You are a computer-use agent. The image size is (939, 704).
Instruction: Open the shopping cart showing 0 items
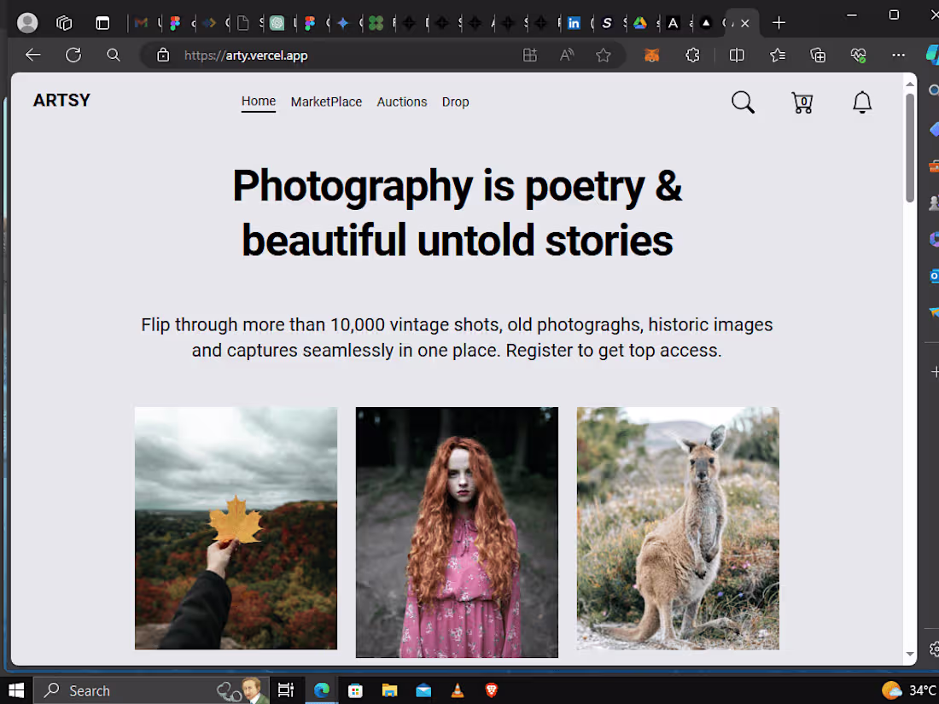pos(802,102)
